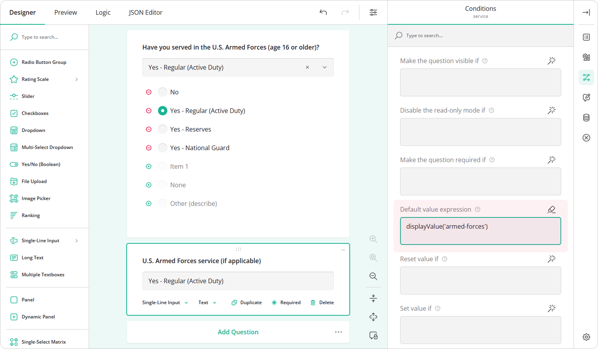
Task: Collapse the property panel with arrow icon
Action: coord(586,12)
